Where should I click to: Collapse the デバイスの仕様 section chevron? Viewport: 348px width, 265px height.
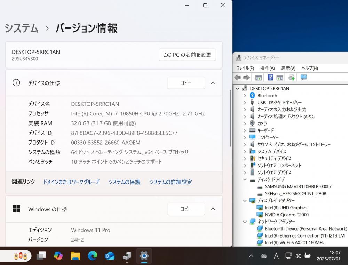(x=213, y=83)
